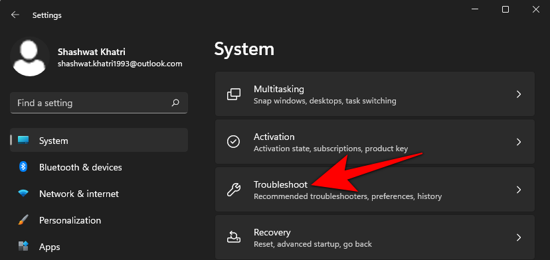This screenshot has width=550, height=260.
Task: Open Troubleshoot via its chevron arrow
Action: pyautogui.click(x=519, y=190)
